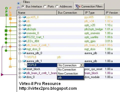Select the Ports filter radio button

(45, 6)
